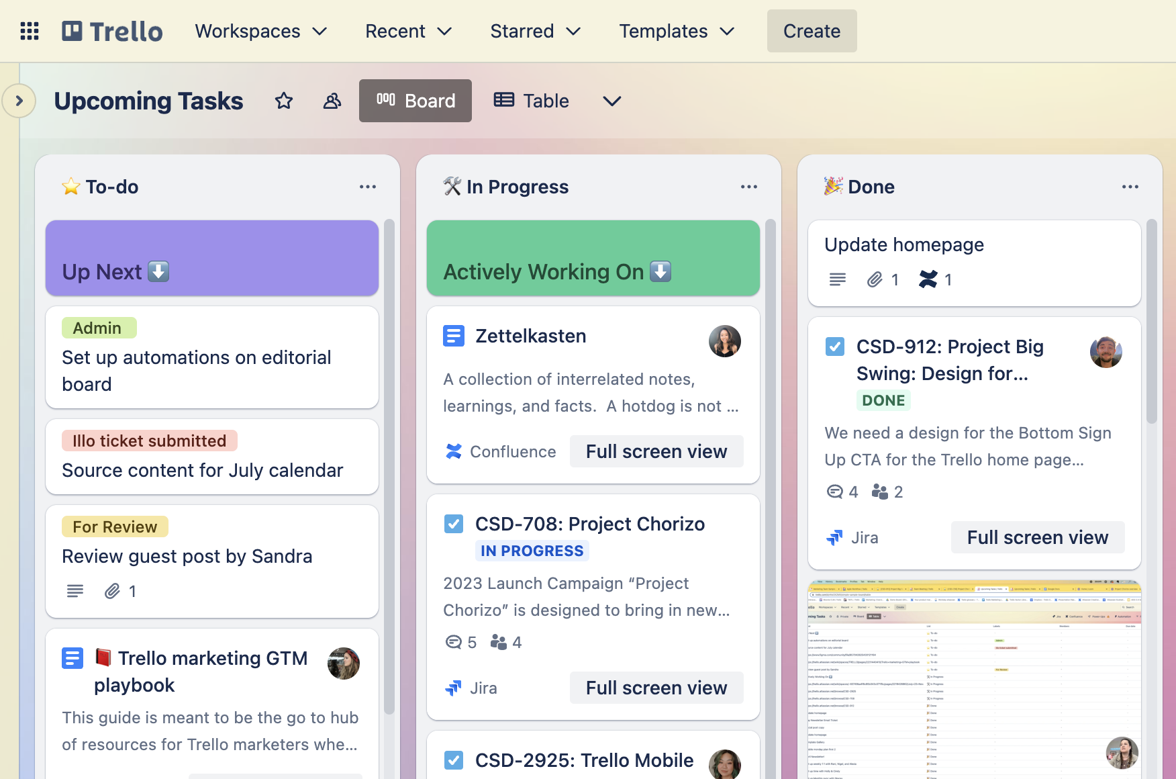This screenshot has width=1176, height=779.
Task: Open Done list actions menu
Action: [1130, 187]
